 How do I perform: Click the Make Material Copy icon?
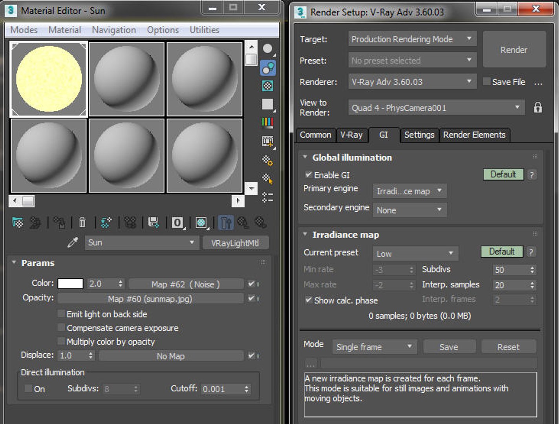coord(106,223)
